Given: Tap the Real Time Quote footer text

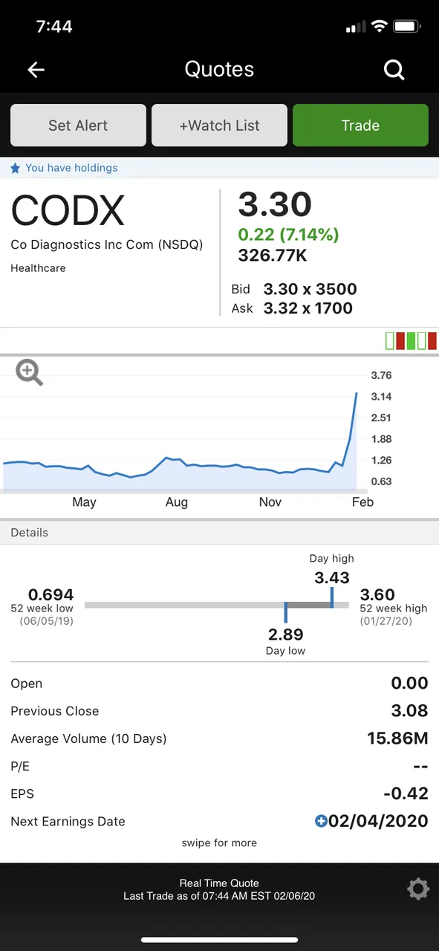Looking at the screenshot, I should [219, 883].
